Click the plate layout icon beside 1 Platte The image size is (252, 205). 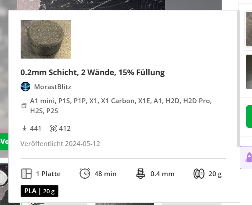pyautogui.click(x=26, y=174)
